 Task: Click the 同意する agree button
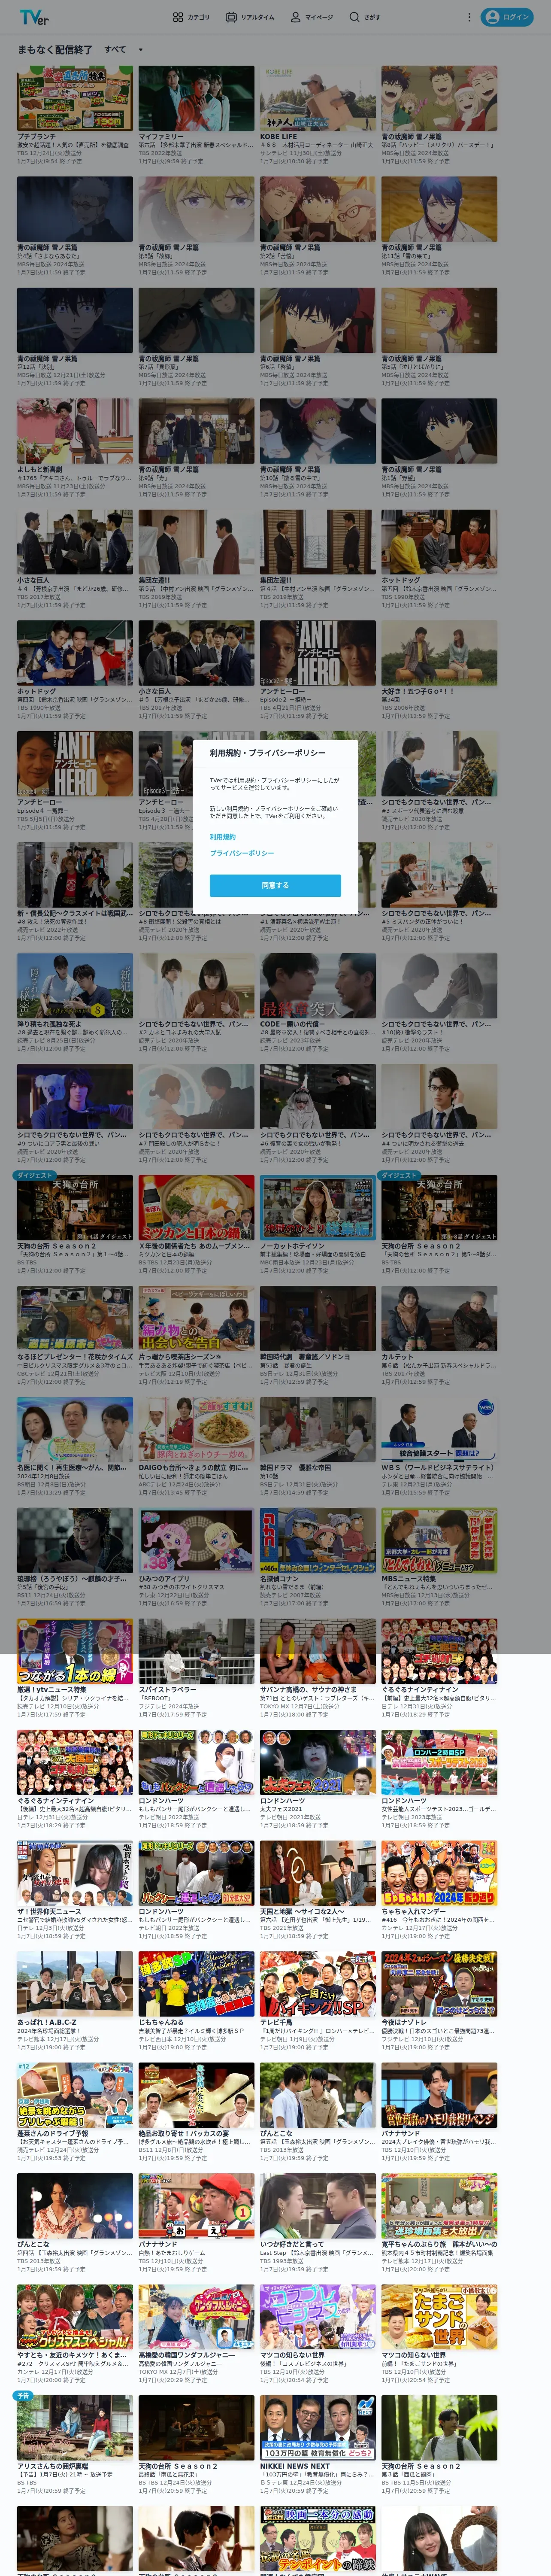click(275, 885)
